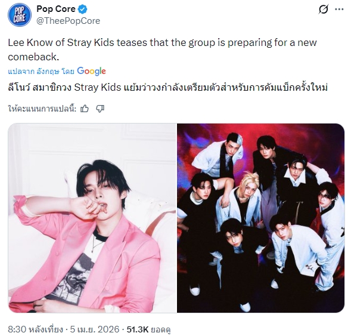
Task: Click the English tweet text
Action: pyautogui.click(x=162, y=50)
